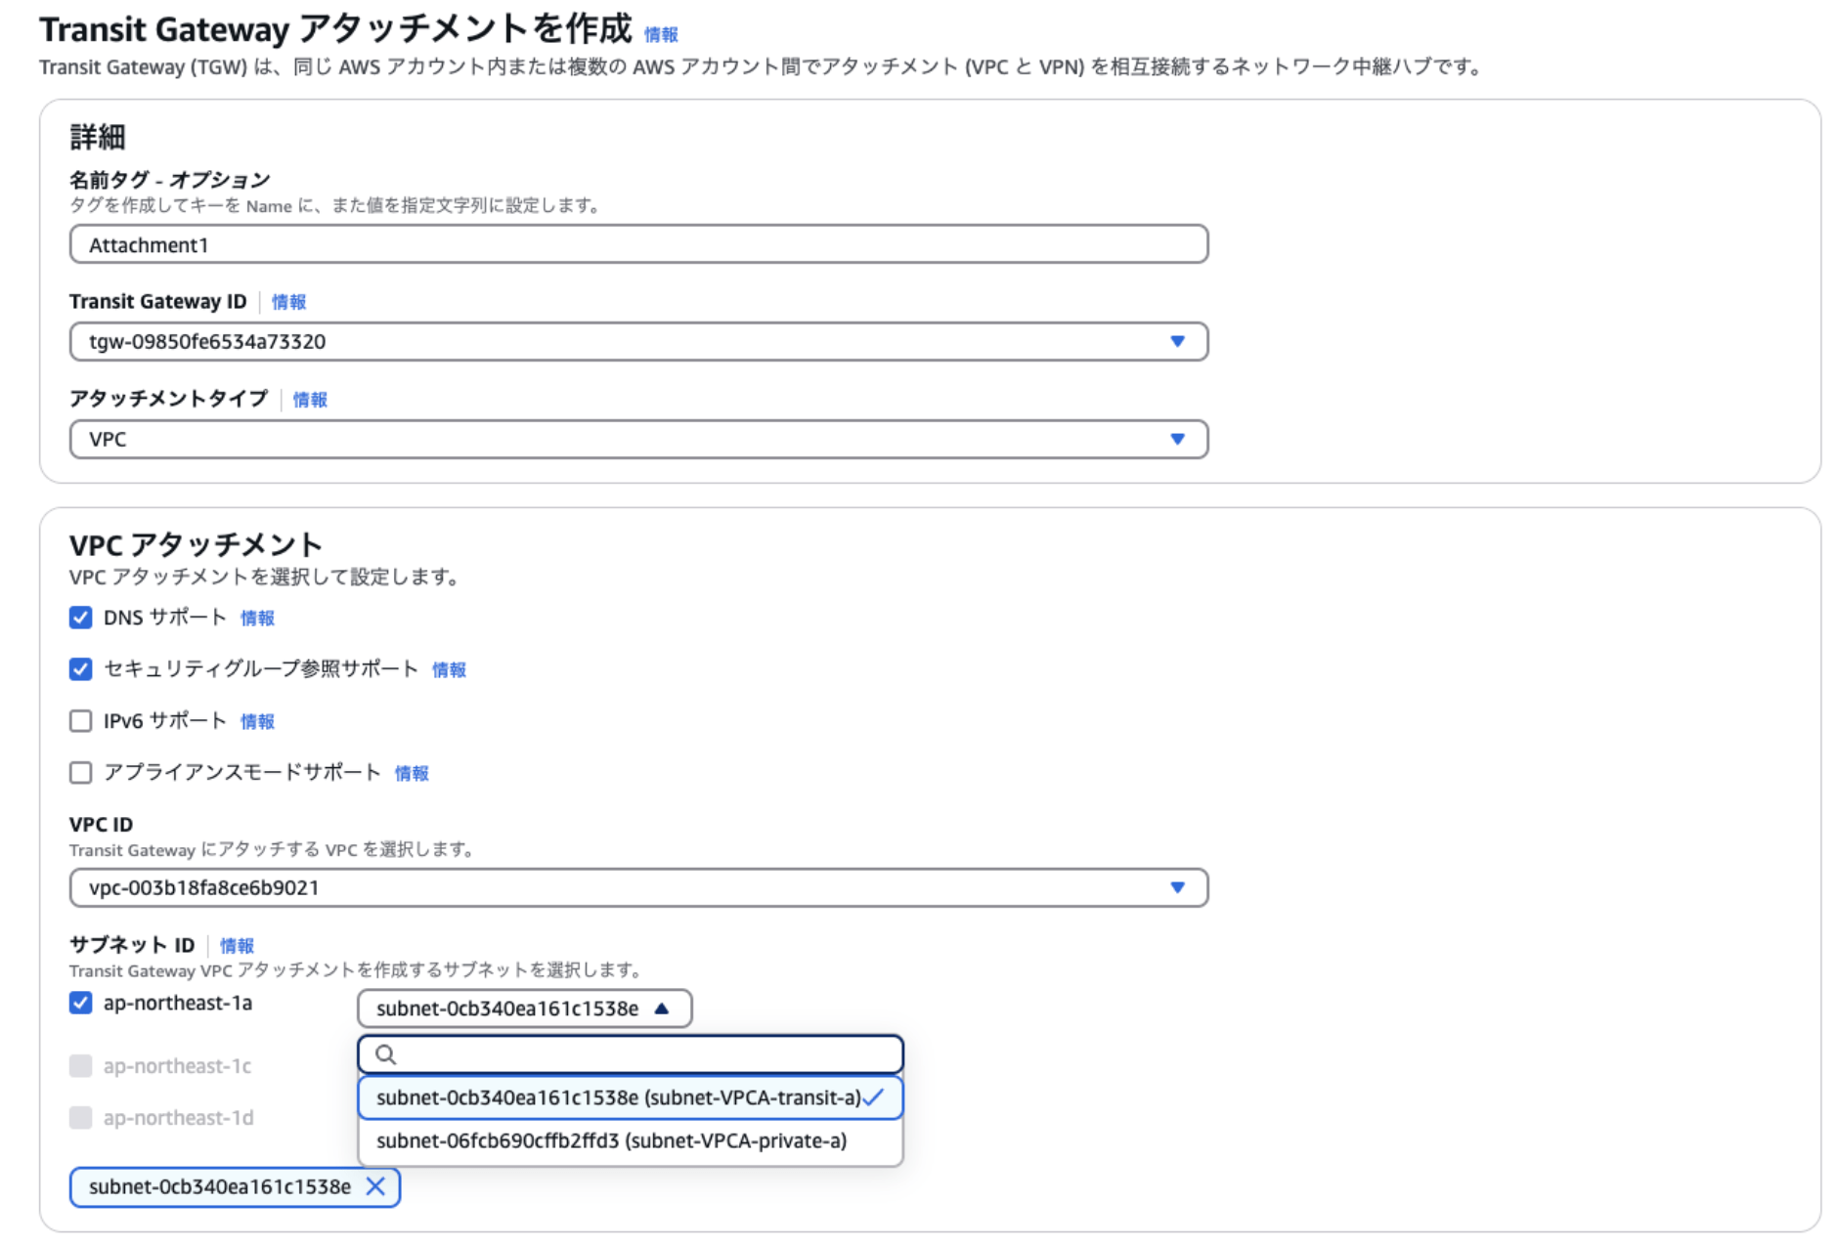Click the 名前タグ input containing Attachment1
This screenshot has height=1245, width=1838.
coord(638,244)
